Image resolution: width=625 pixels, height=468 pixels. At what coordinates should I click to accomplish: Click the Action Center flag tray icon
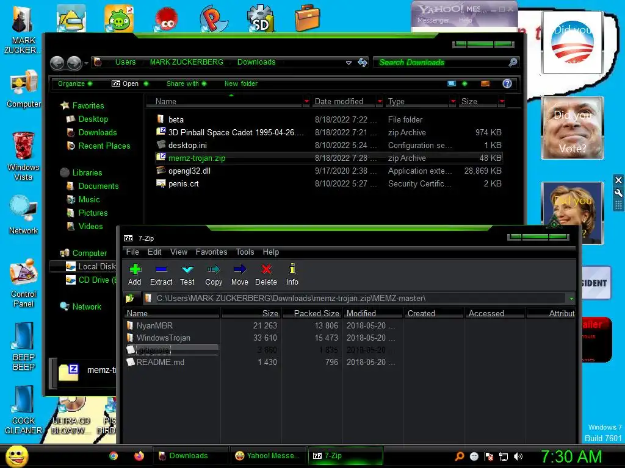489,456
